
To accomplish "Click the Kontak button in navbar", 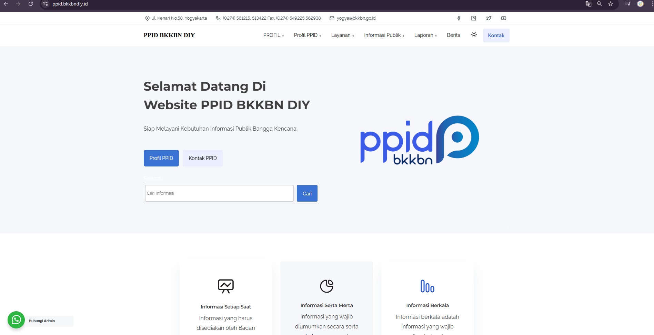I will coord(496,35).
